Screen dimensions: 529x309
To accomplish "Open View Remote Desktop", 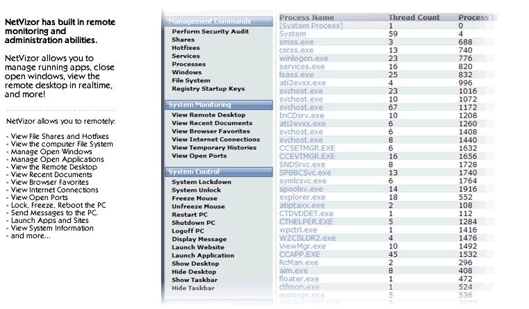I will (208, 115).
